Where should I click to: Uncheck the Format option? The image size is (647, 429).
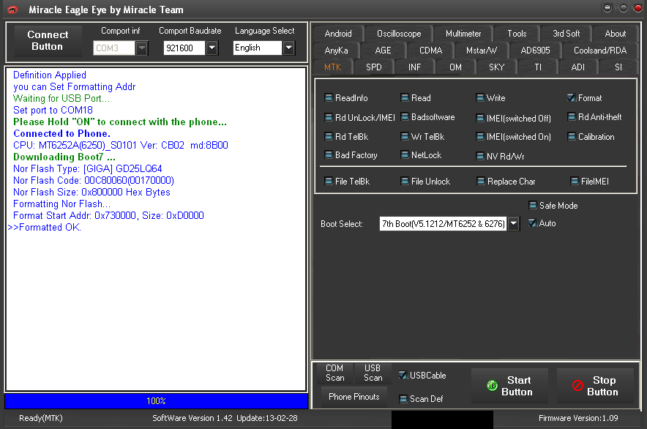[572, 98]
